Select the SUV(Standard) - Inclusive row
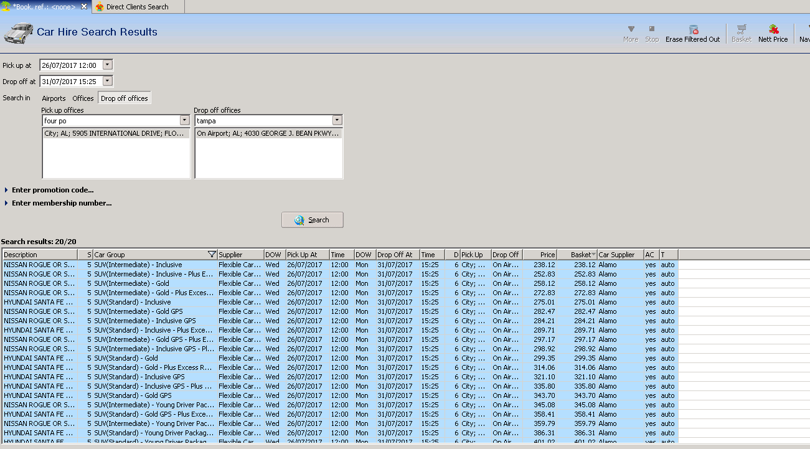810x449 pixels. [x=340, y=302]
